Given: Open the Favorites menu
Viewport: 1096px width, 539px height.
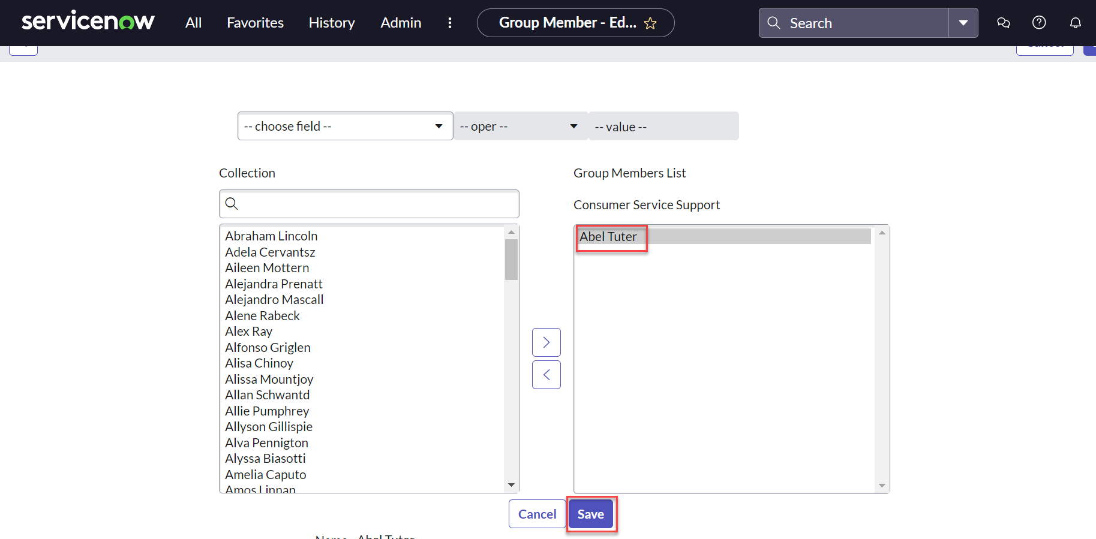Looking at the screenshot, I should pyautogui.click(x=255, y=23).
